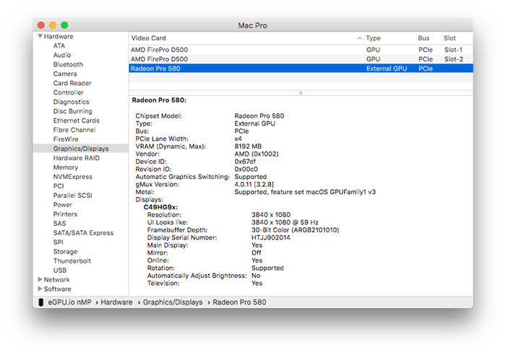This screenshot has width=506, height=355.
Task: Select AMD FirePro D500 in Slot-2
Action: coord(159,59)
